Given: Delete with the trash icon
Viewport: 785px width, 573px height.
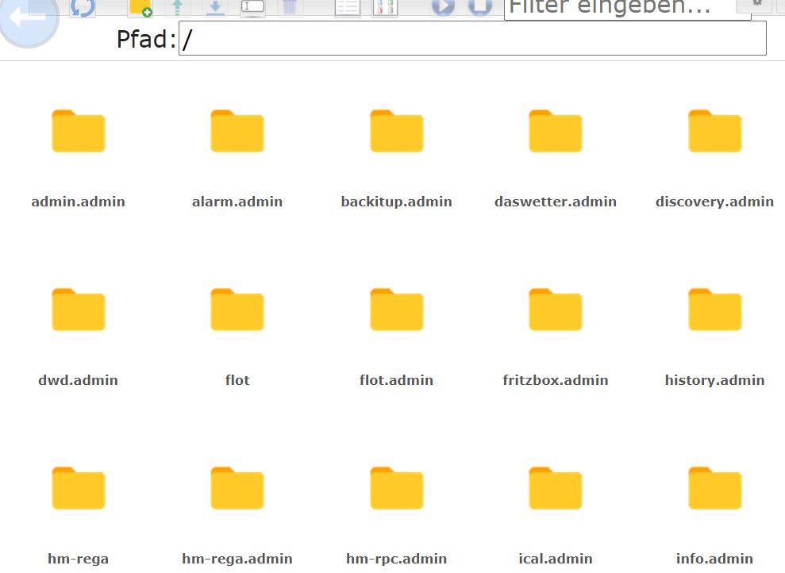Looking at the screenshot, I should click(290, 9).
